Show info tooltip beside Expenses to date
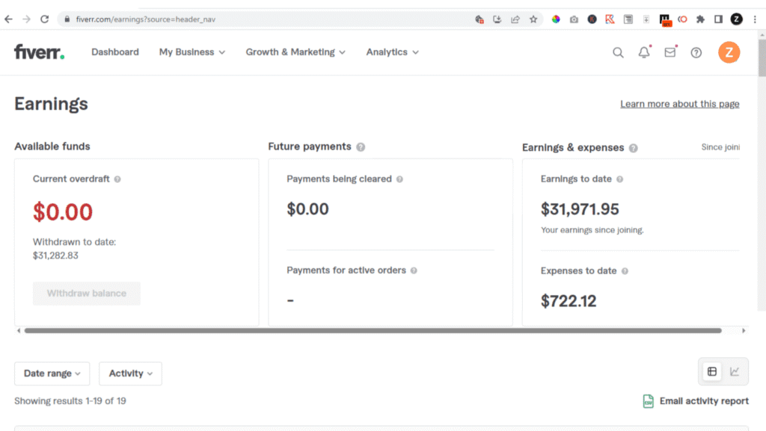766x431 pixels. click(x=625, y=271)
